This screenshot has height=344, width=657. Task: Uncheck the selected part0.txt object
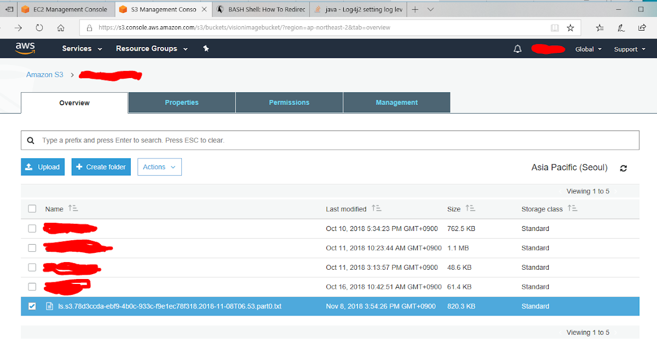tap(32, 306)
